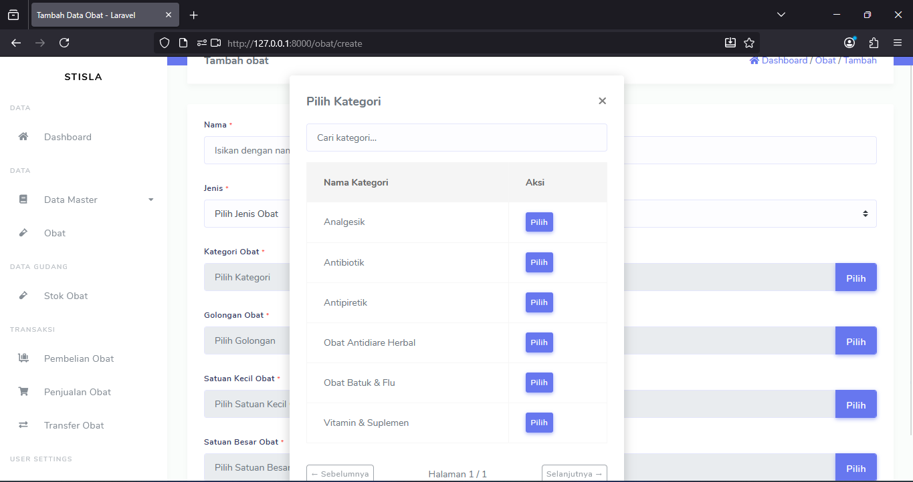Reload the current browser page
The height and width of the screenshot is (482, 913).
click(x=64, y=43)
